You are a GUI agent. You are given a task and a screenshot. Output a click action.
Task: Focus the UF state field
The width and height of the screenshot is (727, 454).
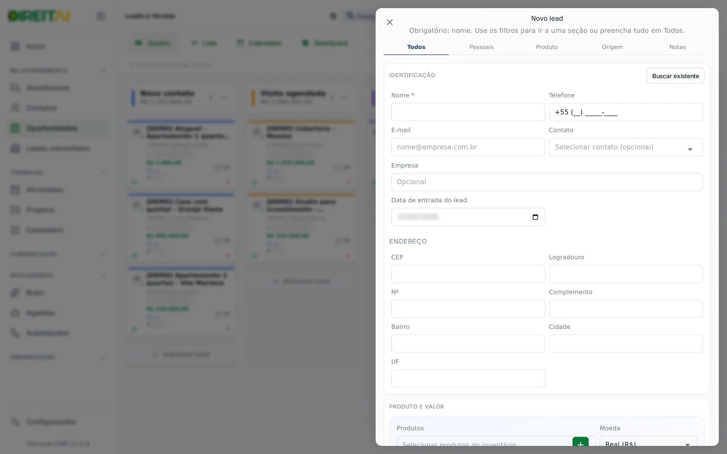(468, 378)
